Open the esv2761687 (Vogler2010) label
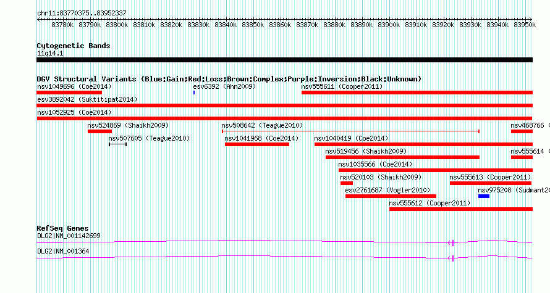This screenshot has height=293, width=550. 387,190
